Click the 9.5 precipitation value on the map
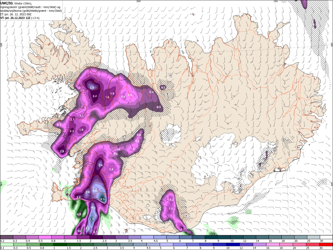333x250 pixels. click(x=103, y=199)
